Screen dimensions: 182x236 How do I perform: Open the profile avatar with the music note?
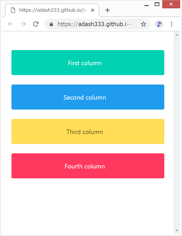tap(159, 24)
